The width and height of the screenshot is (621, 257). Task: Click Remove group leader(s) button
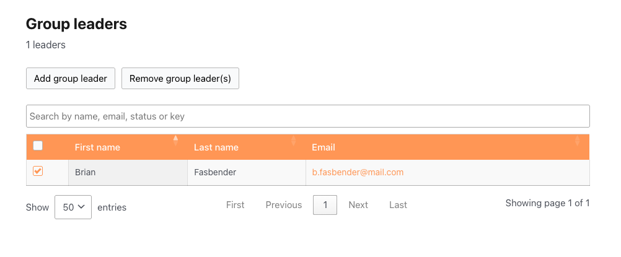[x=180, y=79]
